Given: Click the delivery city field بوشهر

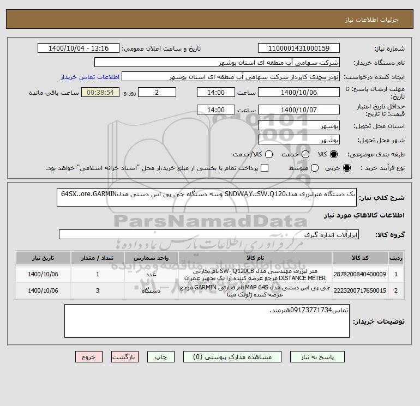Looking at the screenshot, I should click(x=299, y=140).
